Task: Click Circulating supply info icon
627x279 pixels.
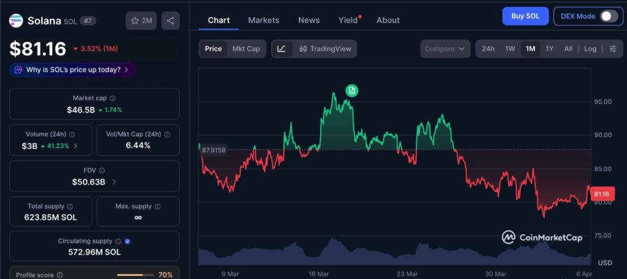Action: point(118,242)
